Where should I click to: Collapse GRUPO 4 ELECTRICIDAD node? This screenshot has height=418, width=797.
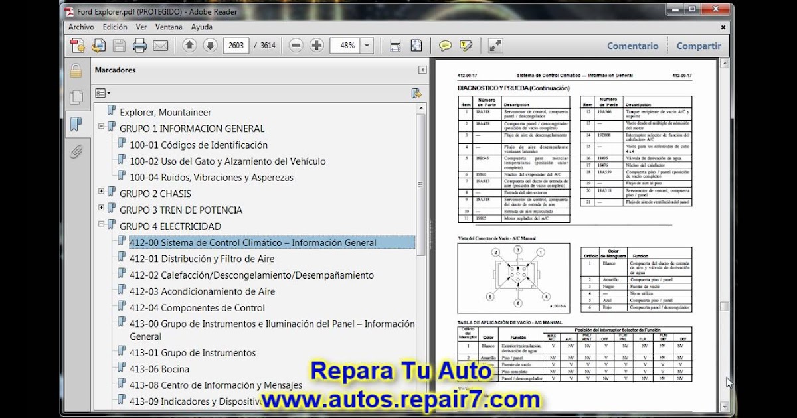pyautogui.click(x=102, y=224)
